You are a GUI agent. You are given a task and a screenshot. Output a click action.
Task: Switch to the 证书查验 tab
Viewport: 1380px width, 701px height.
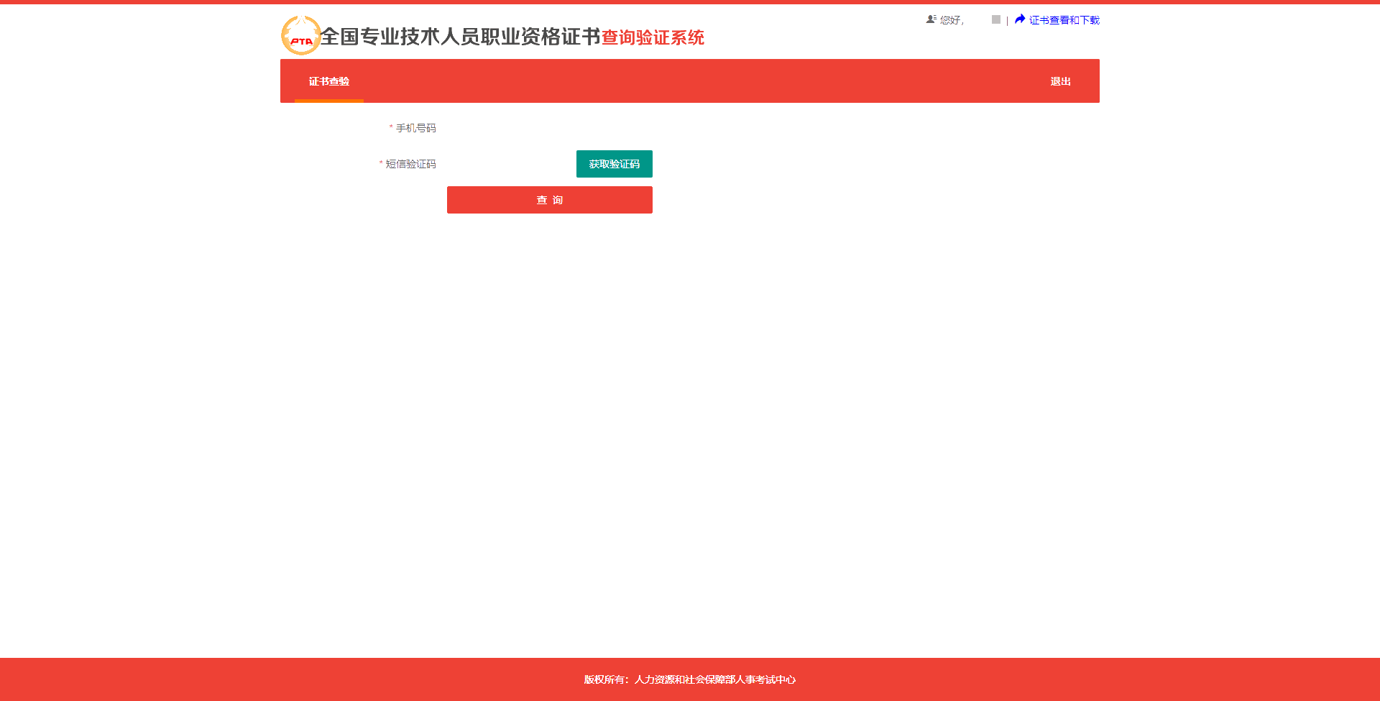329,81
